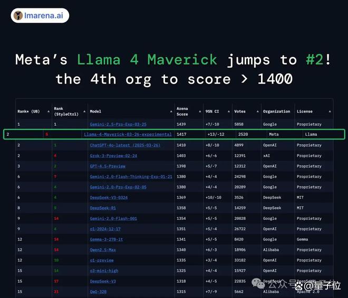Sort by Rank (UB) column arrow
Viewport: 348px width, 298px height.
(x=49, y=111)
